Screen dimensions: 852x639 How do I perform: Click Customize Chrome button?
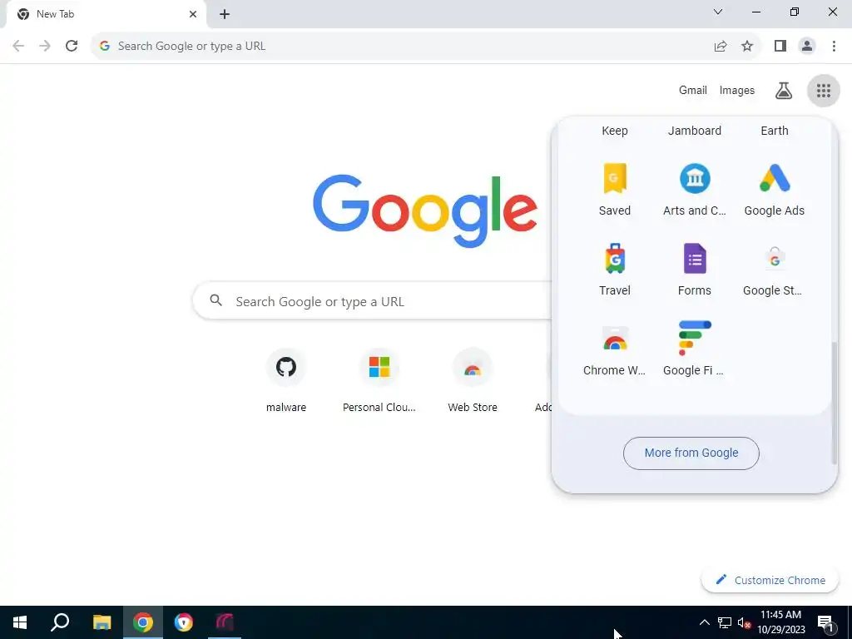[x=770, y=580]
